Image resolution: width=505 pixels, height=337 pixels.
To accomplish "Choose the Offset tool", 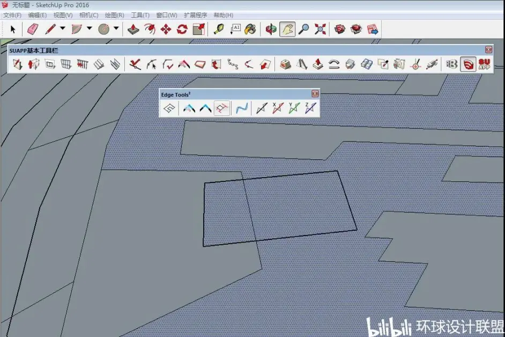I will [150, 29].
